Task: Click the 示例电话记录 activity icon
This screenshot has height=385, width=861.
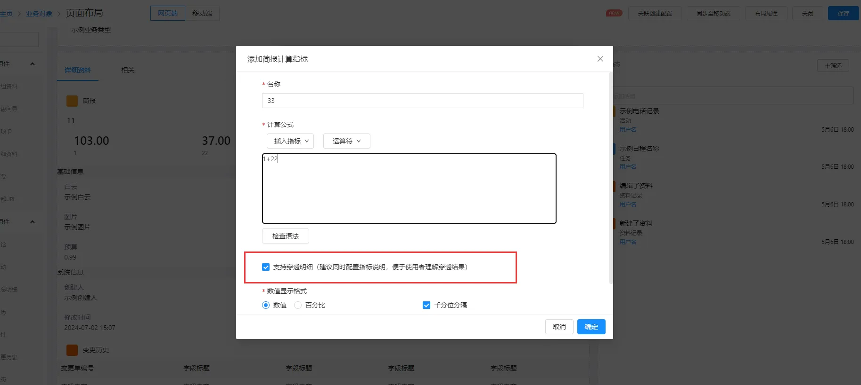Action: [x=615, y=111]
